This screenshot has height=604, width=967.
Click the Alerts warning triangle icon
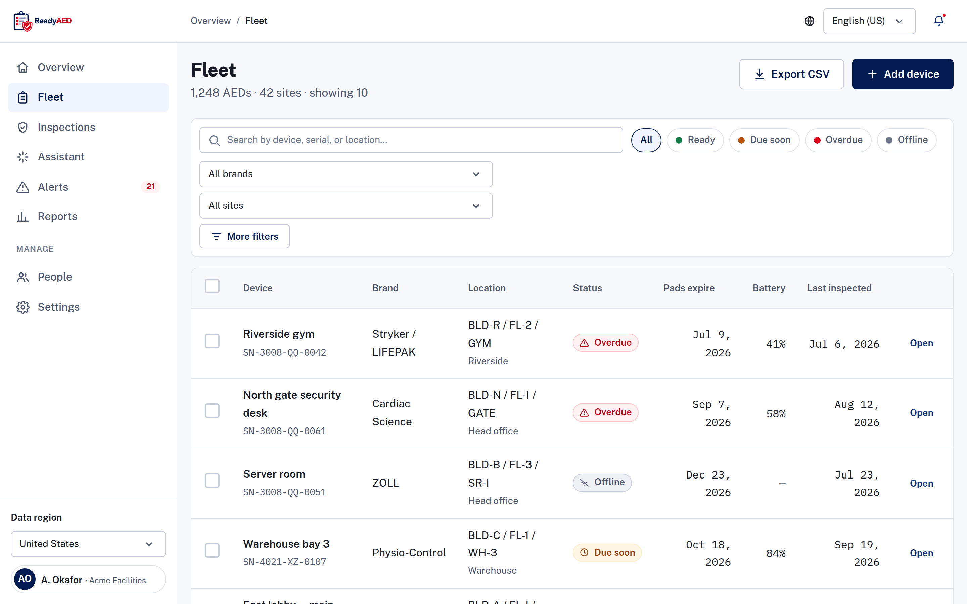pyautogui.click(x=23, y=187)
